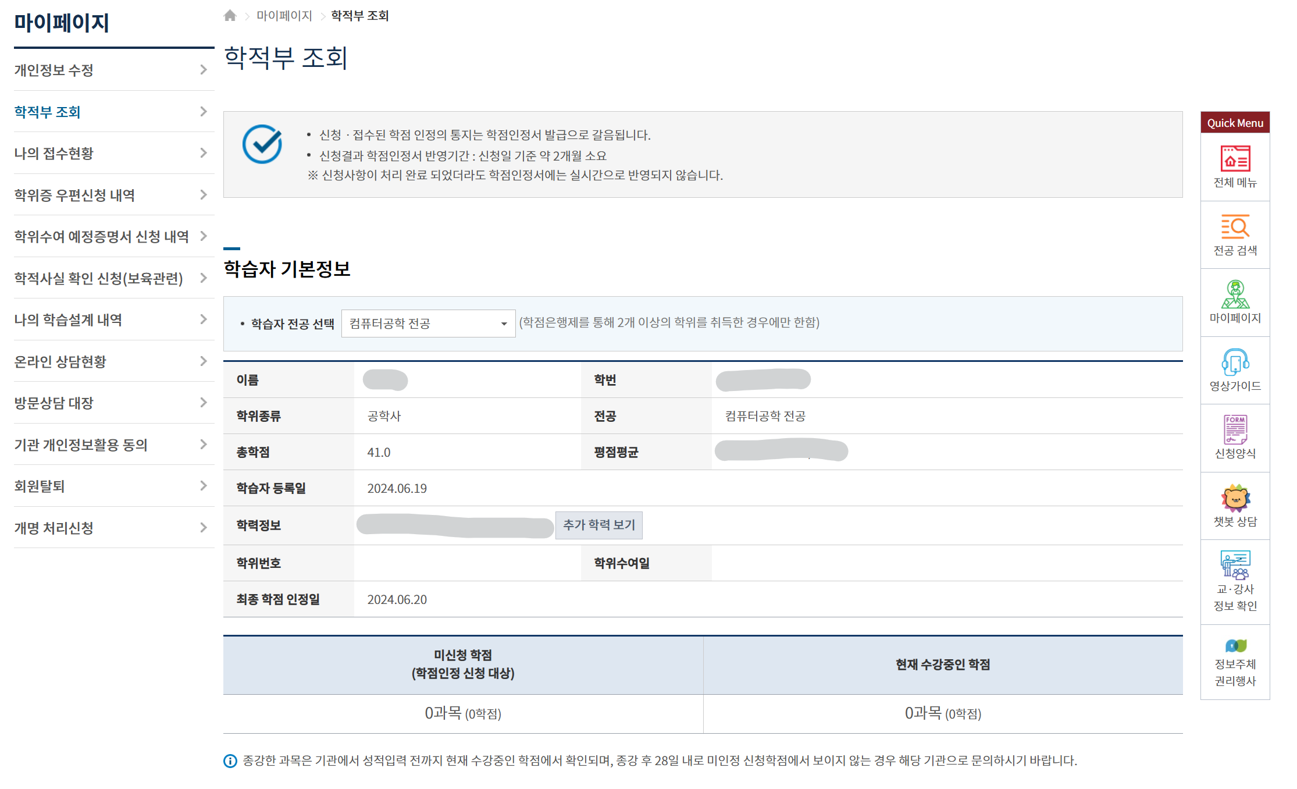This screenshot has width=1297, height=789.
Task: Open 학위증 우편신청 내역 menu
Action: click(x=74, y=195)
